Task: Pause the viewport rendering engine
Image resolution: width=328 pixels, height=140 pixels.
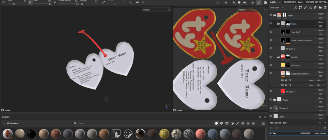Action: tap(226, 2)
